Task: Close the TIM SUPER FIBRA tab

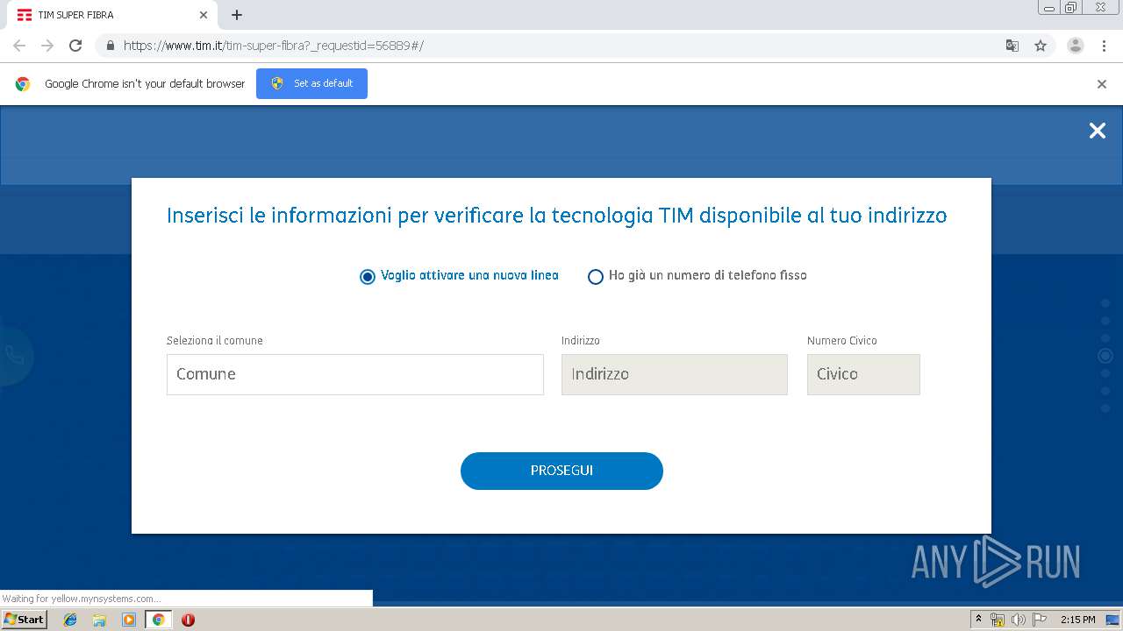Action: pyautogui.click(x=204, y=15)
